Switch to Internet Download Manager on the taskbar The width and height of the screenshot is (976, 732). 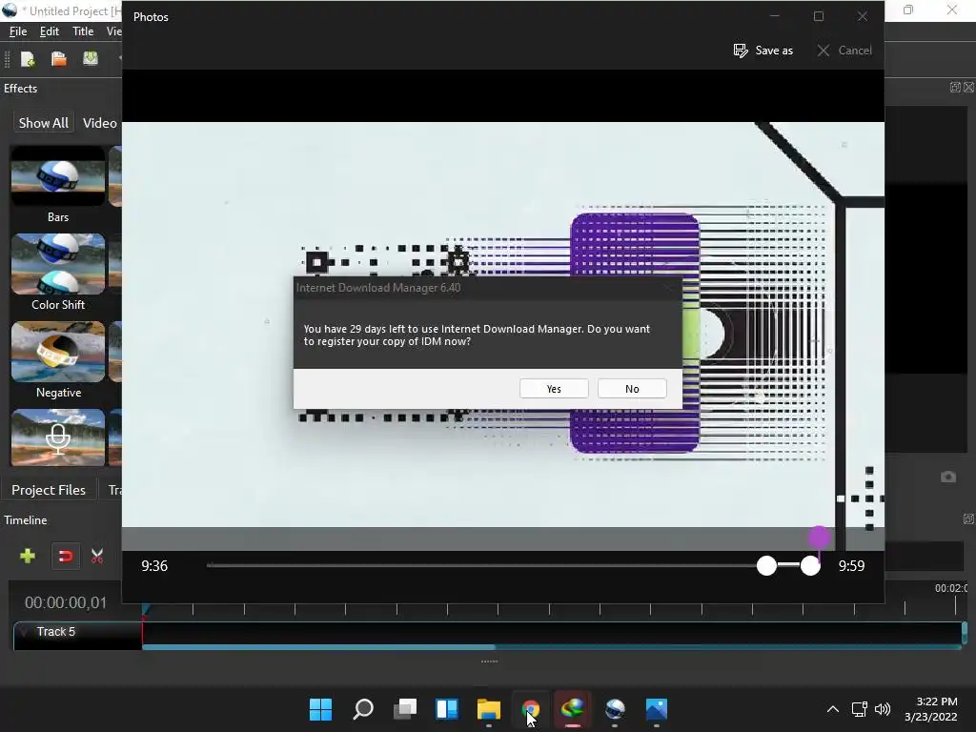(573, 709)
